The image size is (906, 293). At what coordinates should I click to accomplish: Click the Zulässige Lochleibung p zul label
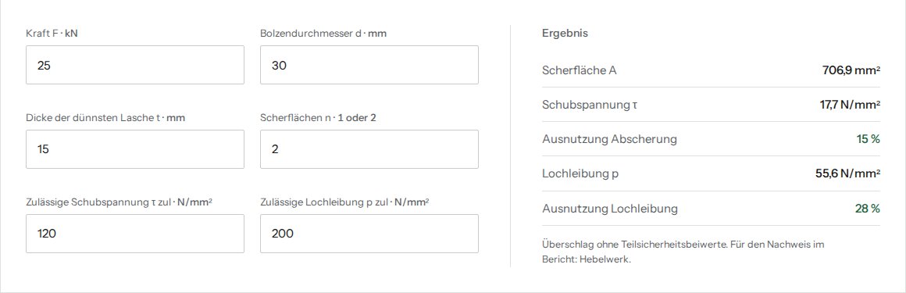coord(345,202)
